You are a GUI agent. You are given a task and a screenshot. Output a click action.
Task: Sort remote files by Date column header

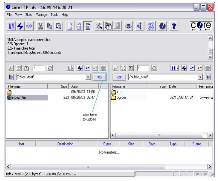(x=182, y=87)
